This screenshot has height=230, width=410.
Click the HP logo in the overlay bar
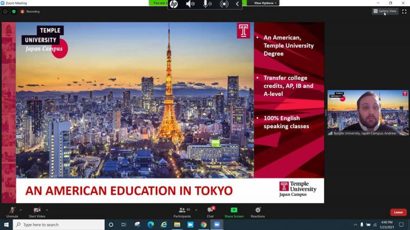point(174,4)
